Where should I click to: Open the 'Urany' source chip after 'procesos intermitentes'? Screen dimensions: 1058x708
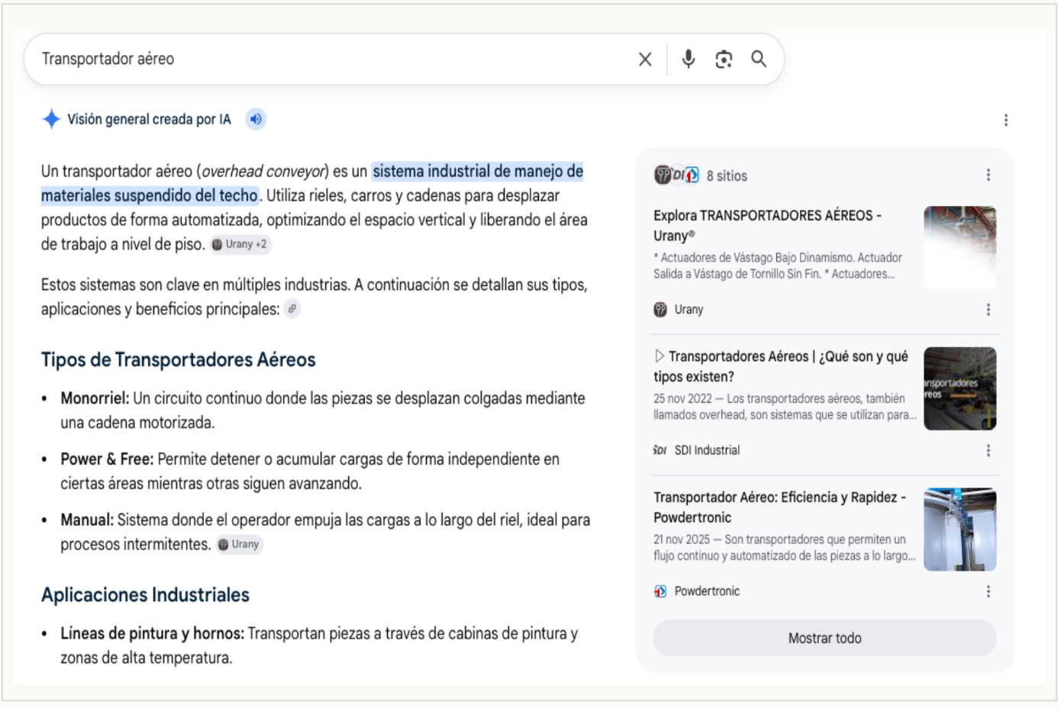point(239,544)
